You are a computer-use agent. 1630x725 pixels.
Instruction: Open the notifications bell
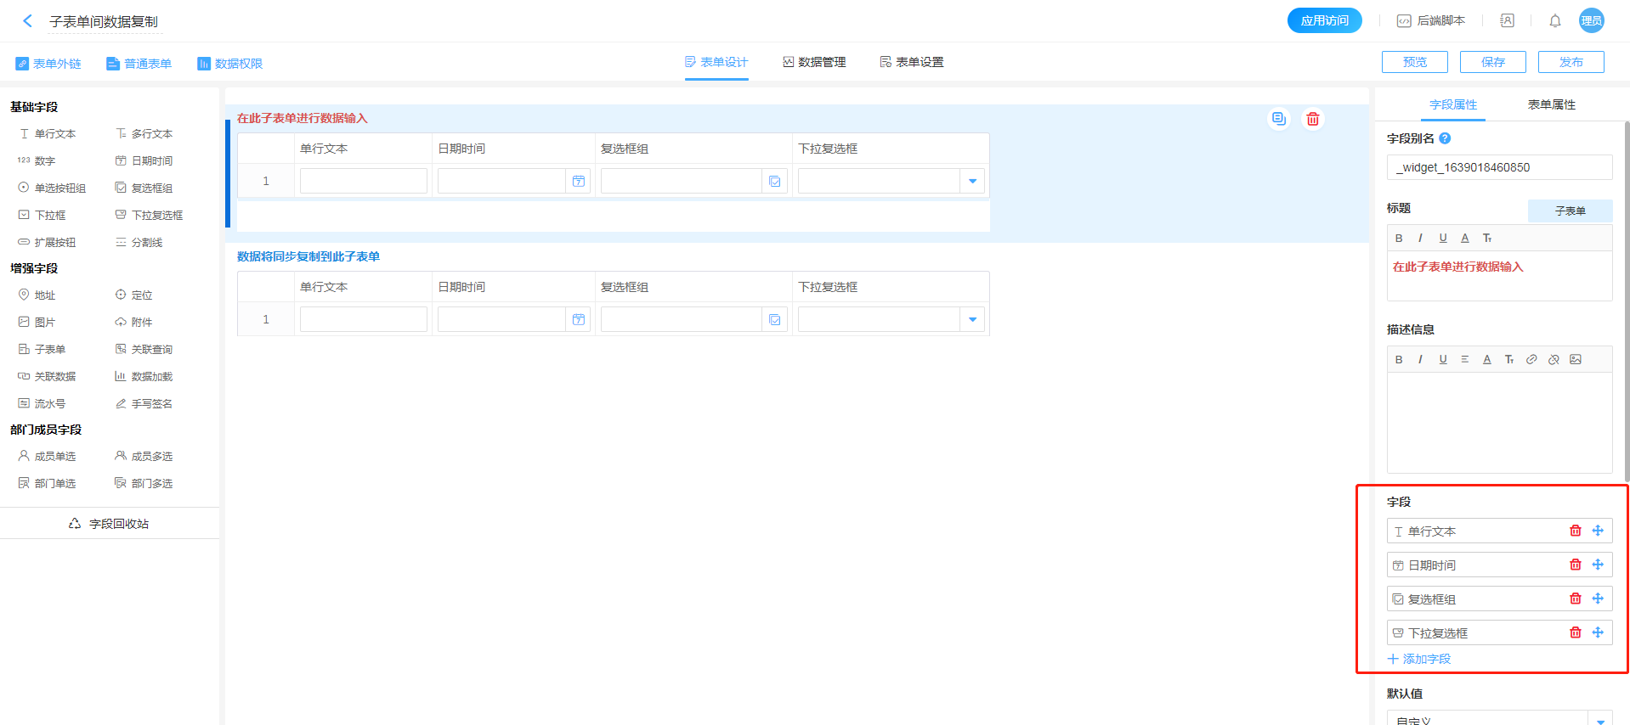coord(1554,21)
